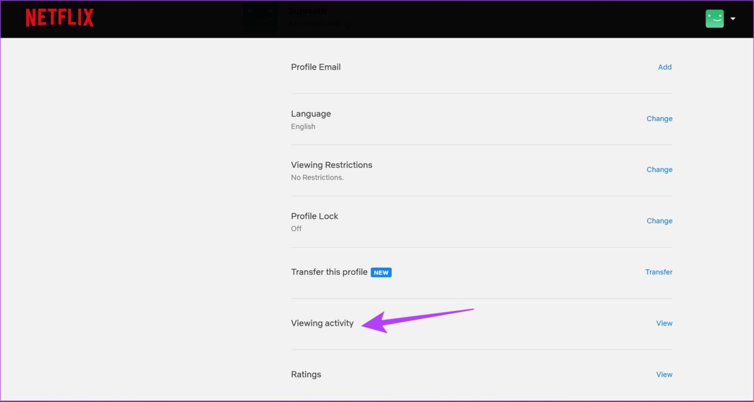Click the No Restrictions text
This screenshot has width=754, height=402.
point(317,178)
